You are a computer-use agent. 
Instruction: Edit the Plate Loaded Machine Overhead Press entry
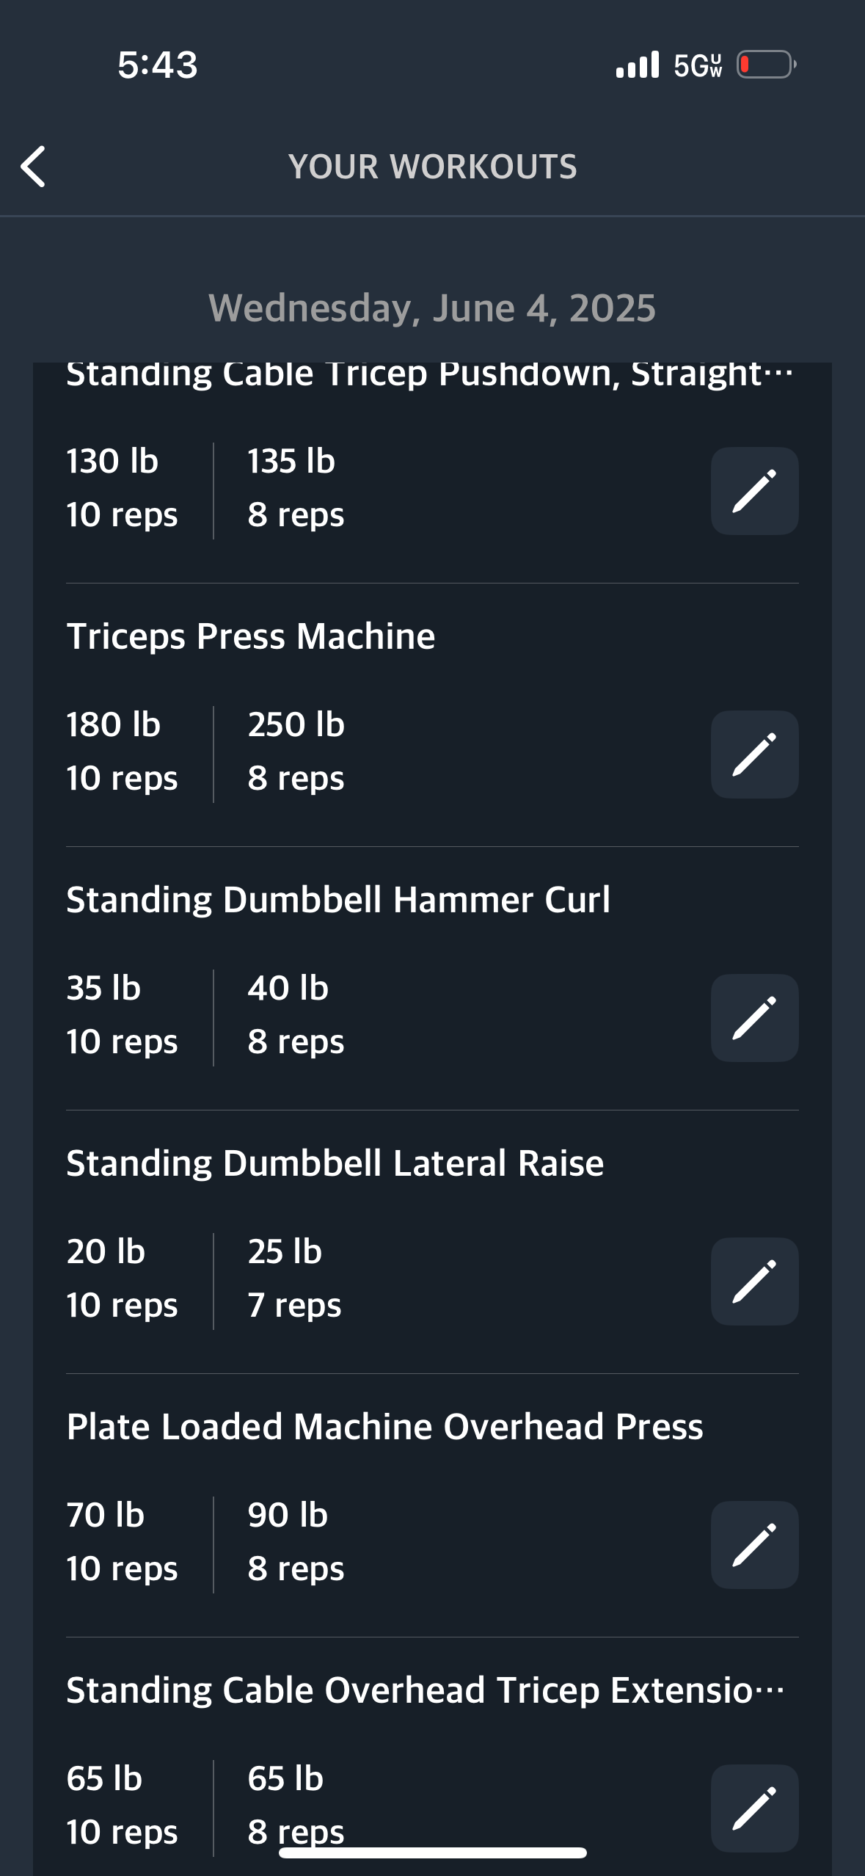[754, 1545]
